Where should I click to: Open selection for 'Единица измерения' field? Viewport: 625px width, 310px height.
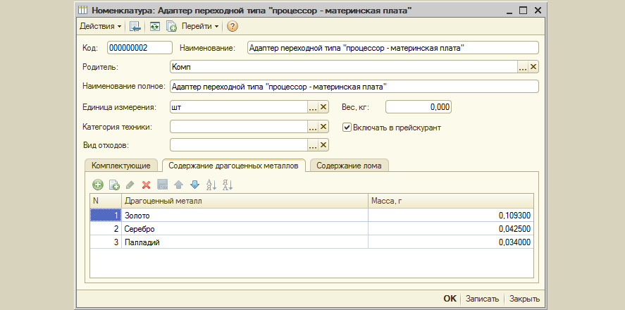click(312, 107)
